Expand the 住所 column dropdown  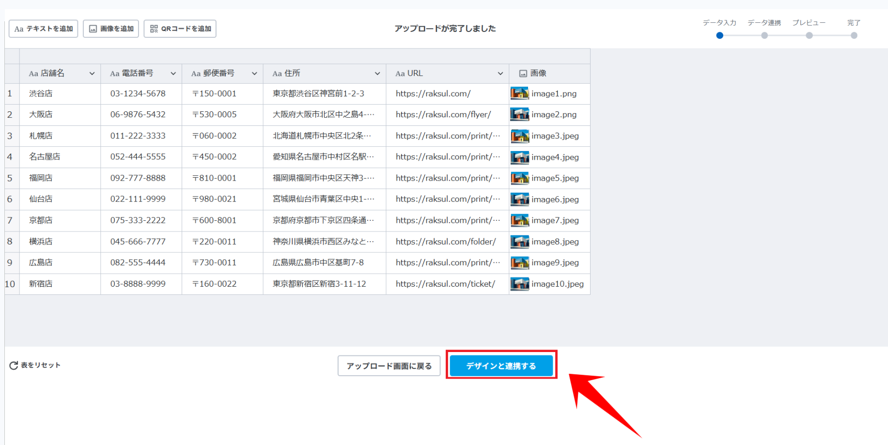[377, 74]
